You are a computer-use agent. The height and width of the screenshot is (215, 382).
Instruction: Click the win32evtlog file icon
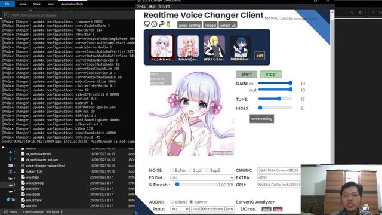pyautogui.click(x=23, y=183)
